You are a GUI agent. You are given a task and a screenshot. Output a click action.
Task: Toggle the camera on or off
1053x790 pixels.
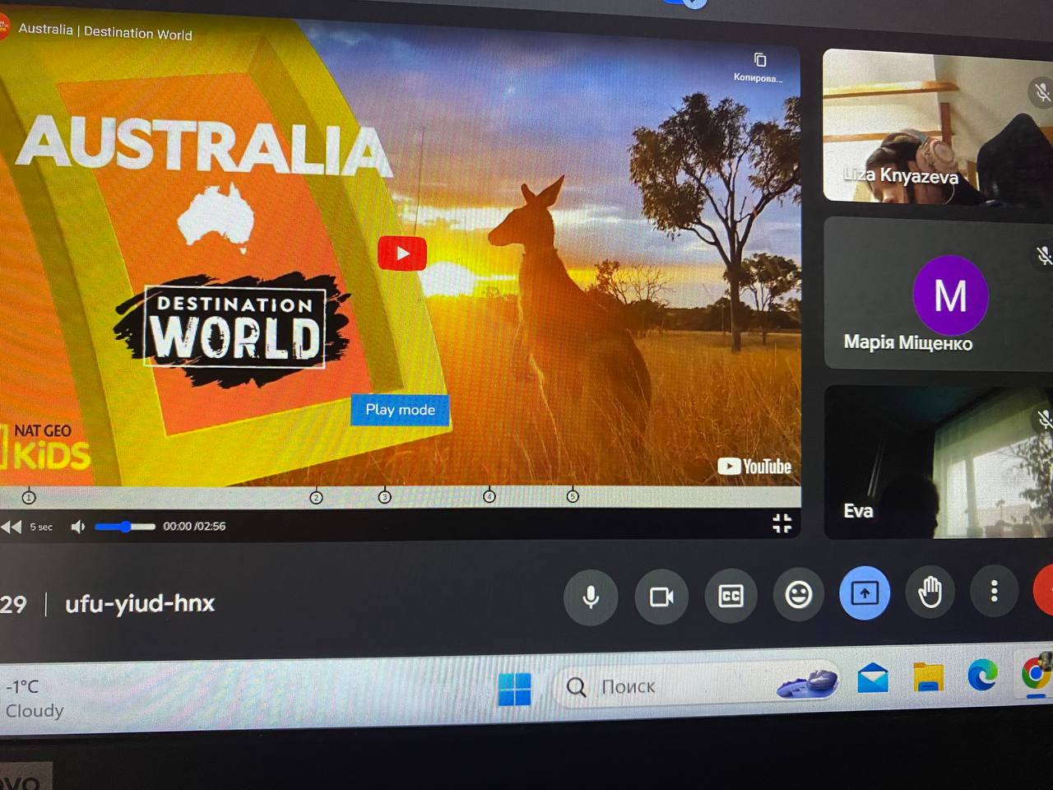click(661, 597)
